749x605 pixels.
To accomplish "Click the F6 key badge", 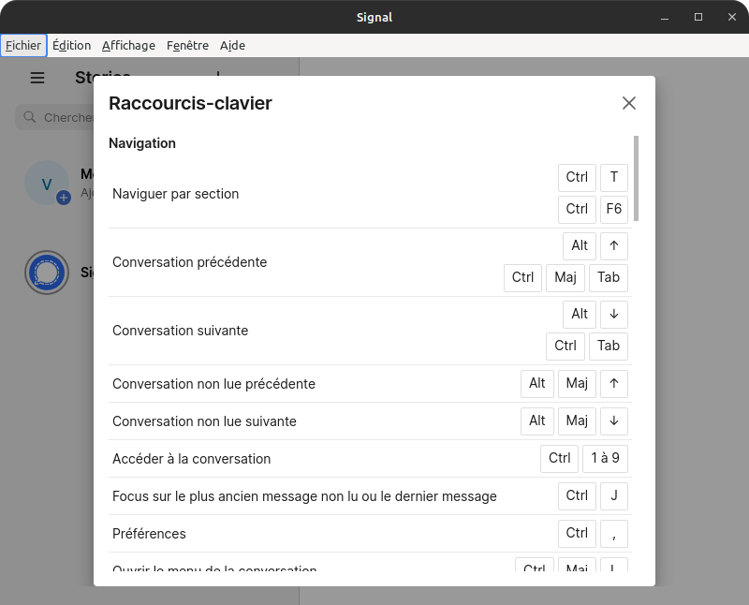I will [613, 209].
